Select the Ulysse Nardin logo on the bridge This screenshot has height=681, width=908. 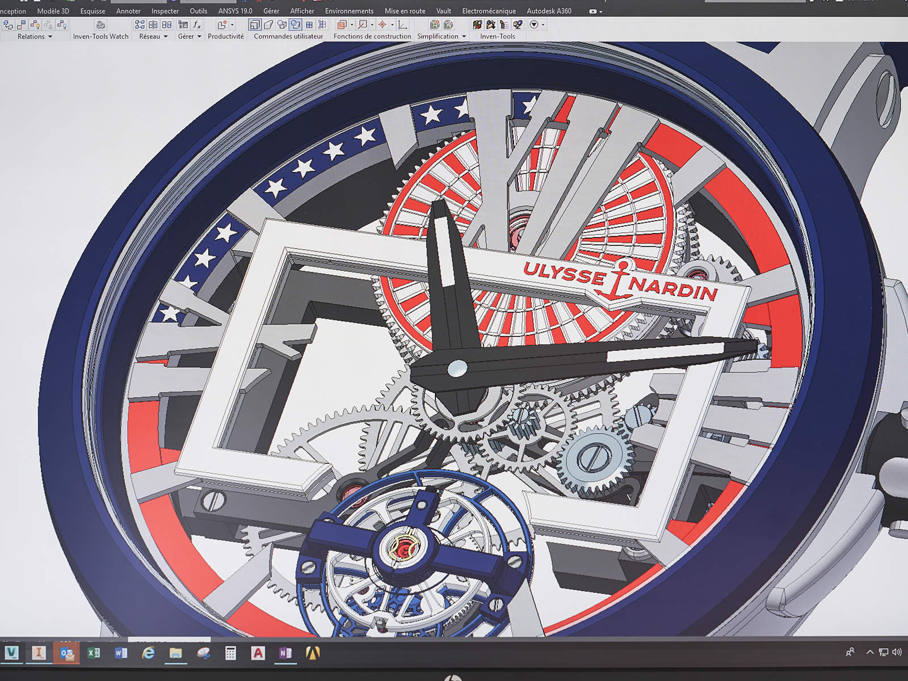coord(620,281)
